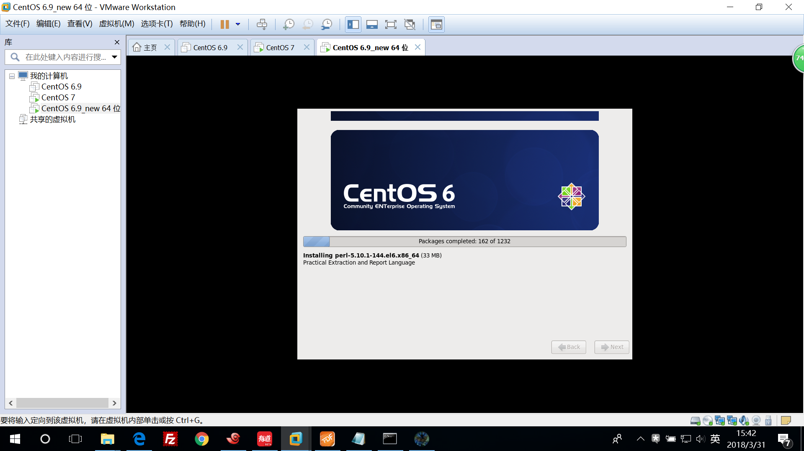Open the 帮助(H) menu
804x451 pixels.
tap(193, 24)
